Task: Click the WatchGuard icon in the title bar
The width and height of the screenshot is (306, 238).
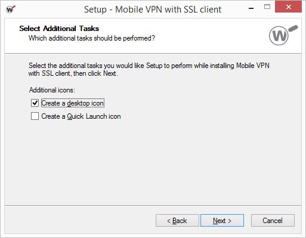Action: coord(11,9)
